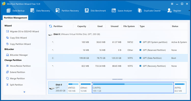Click blue type square for EFI System partition
This screenshot has height=101, width=191.
click(140, 42)
